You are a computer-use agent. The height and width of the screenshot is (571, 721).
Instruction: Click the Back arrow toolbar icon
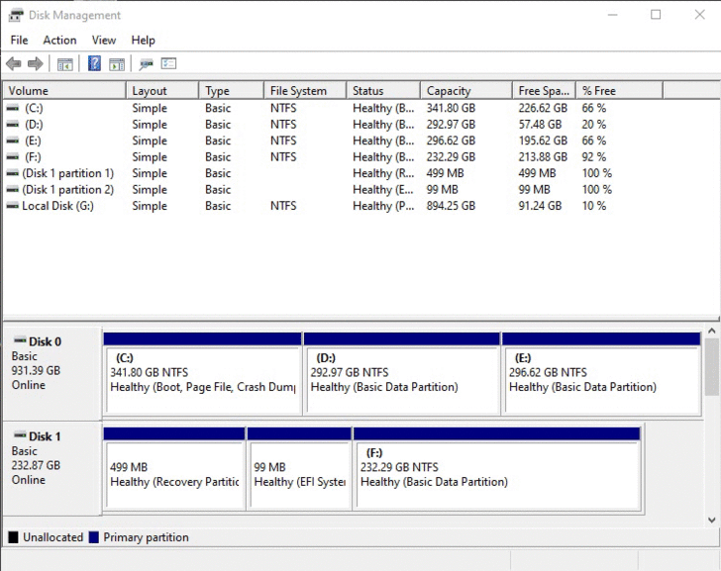click(x=14, y=64)
